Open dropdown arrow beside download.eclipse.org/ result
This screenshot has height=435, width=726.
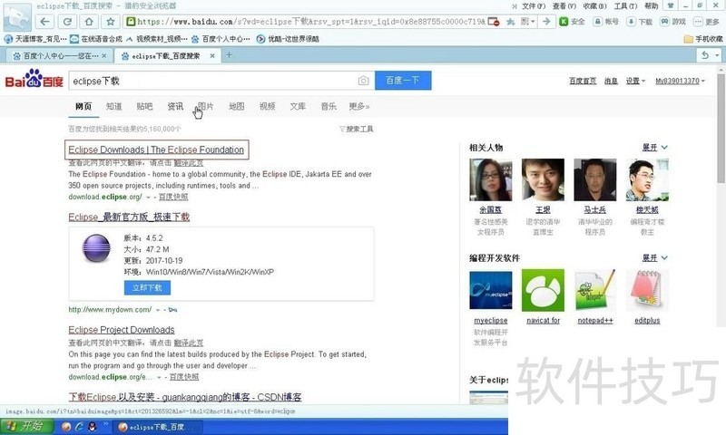(148, 198)
